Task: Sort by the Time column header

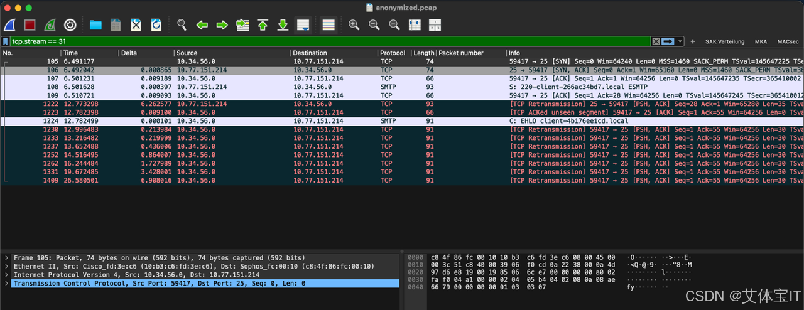Action: [90, 53]
